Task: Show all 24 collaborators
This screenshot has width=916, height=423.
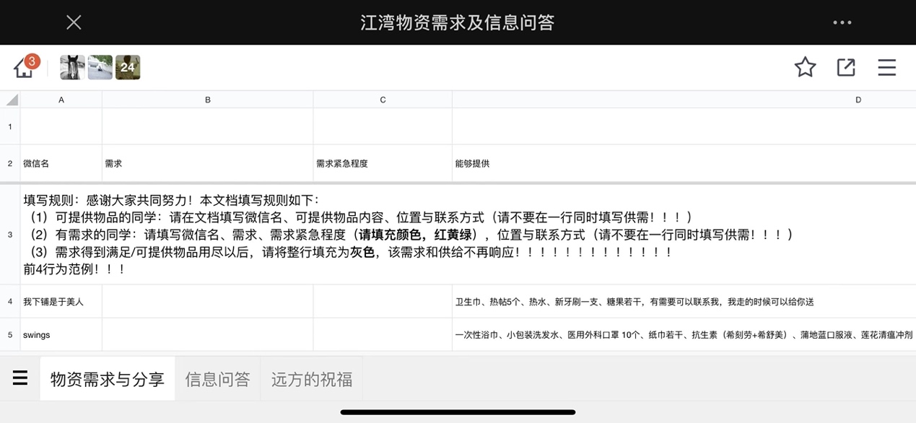Action: point(128,67)
